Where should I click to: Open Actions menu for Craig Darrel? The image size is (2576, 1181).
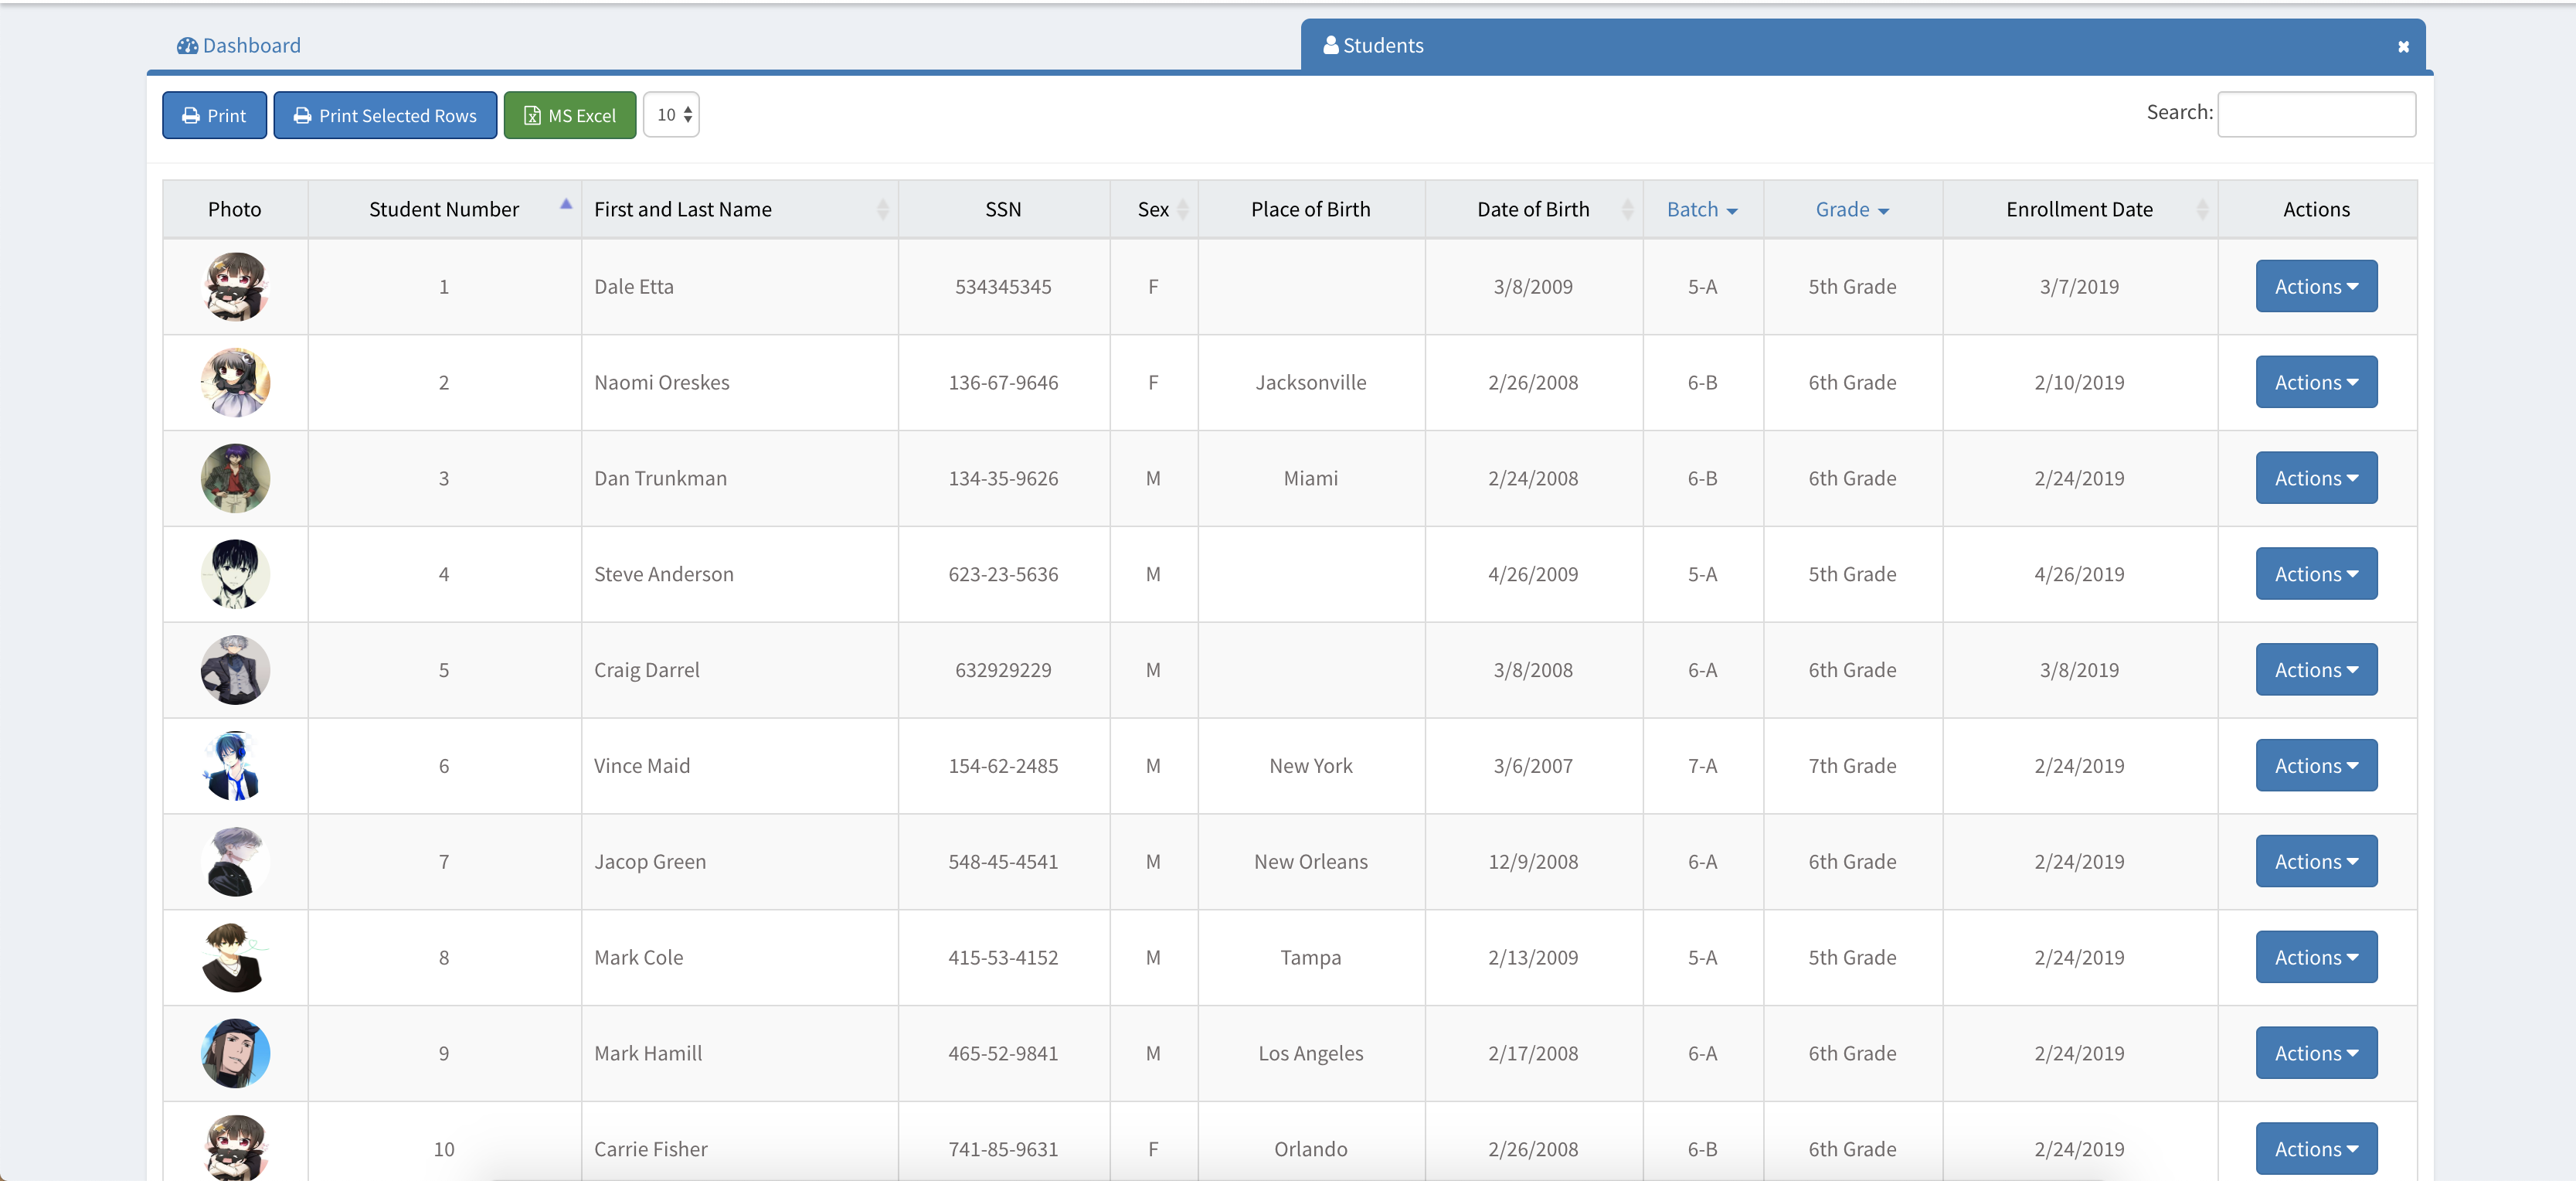(x=2316, y=670)
